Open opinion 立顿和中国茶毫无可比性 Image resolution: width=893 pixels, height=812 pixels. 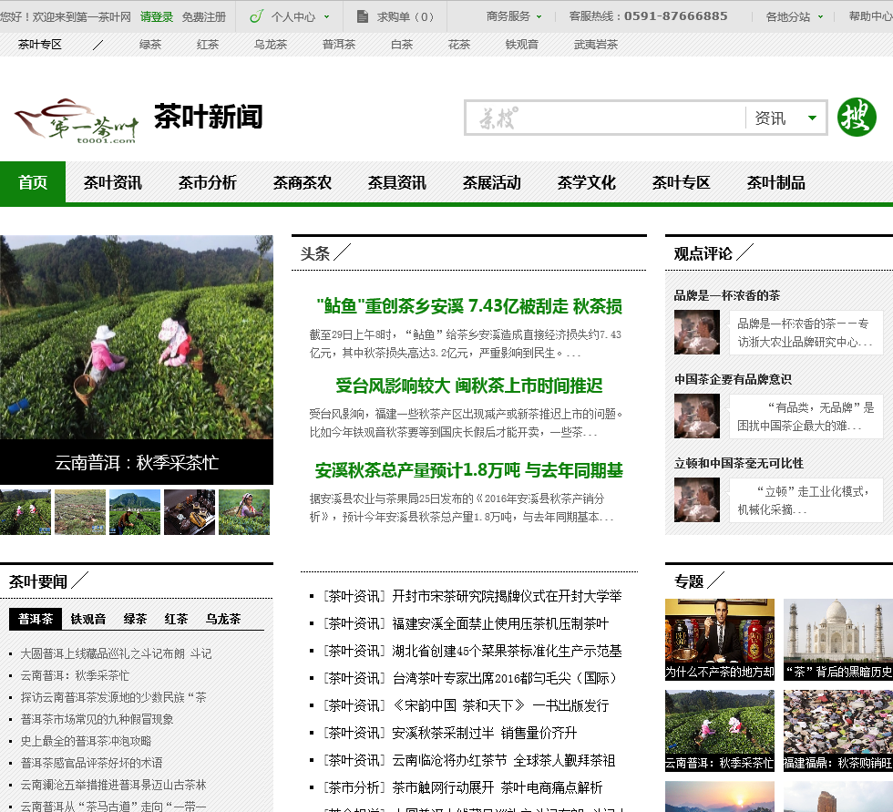pyautogui.click(x=739, y=463)
